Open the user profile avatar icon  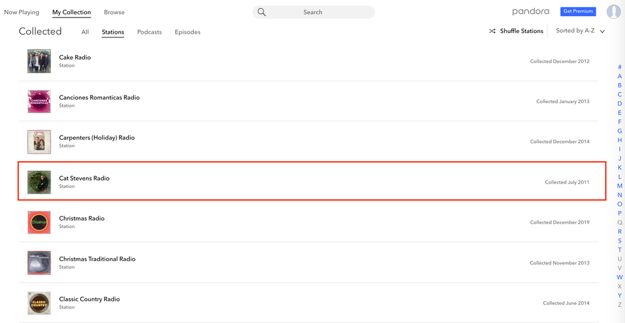(613, 11)
